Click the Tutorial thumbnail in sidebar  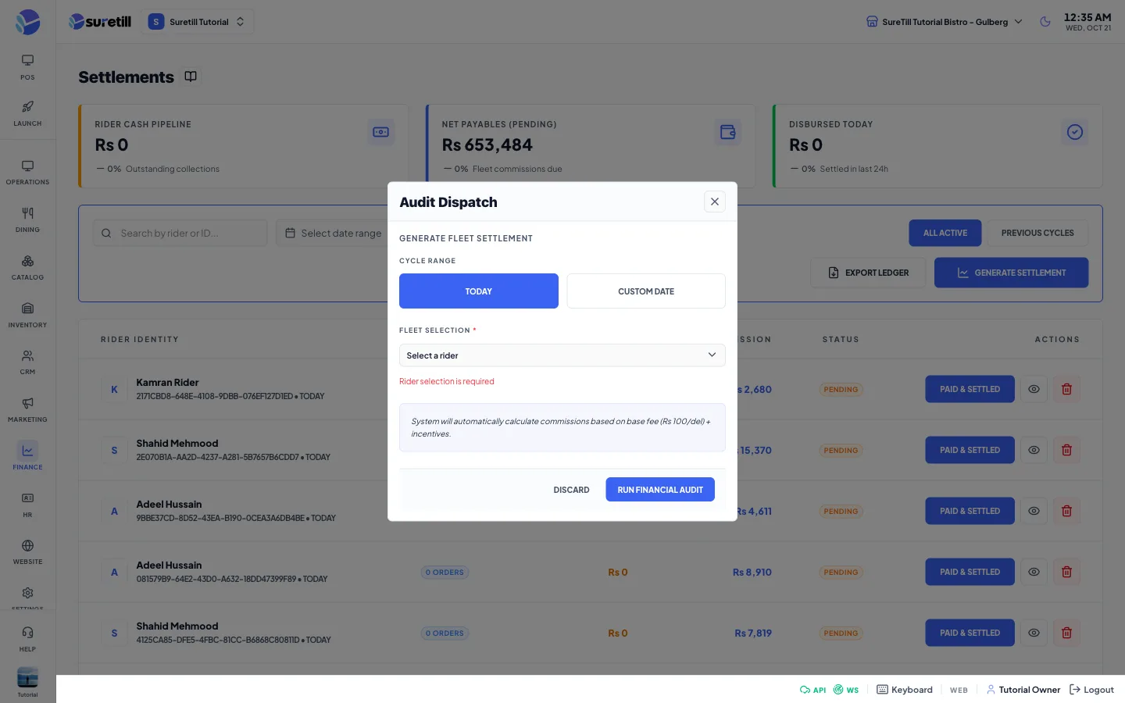pos(27,681)
